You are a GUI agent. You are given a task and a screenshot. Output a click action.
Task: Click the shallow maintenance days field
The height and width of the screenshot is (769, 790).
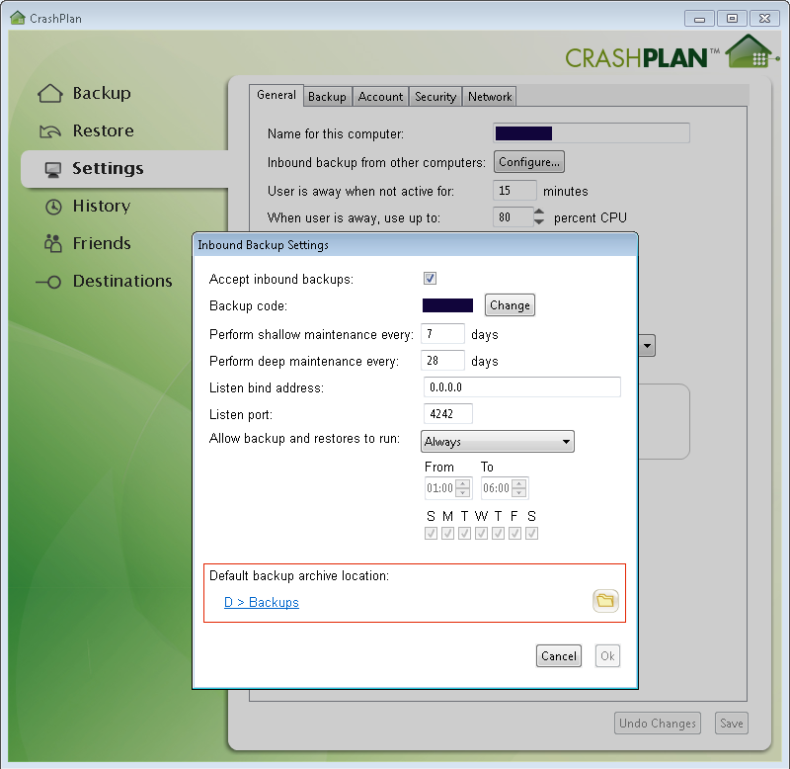coord(442,334)
